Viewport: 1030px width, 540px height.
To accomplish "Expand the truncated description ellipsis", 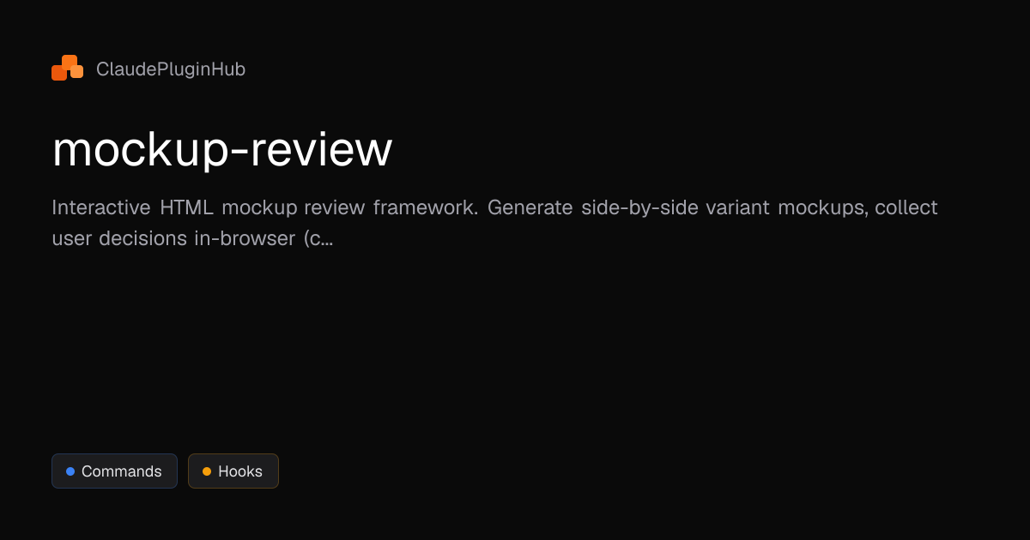I will pos(326,239).
